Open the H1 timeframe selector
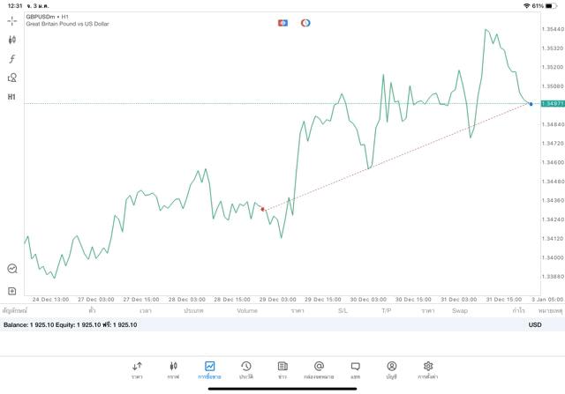Screen dimensions: 565x394 [x=12, y=96]
